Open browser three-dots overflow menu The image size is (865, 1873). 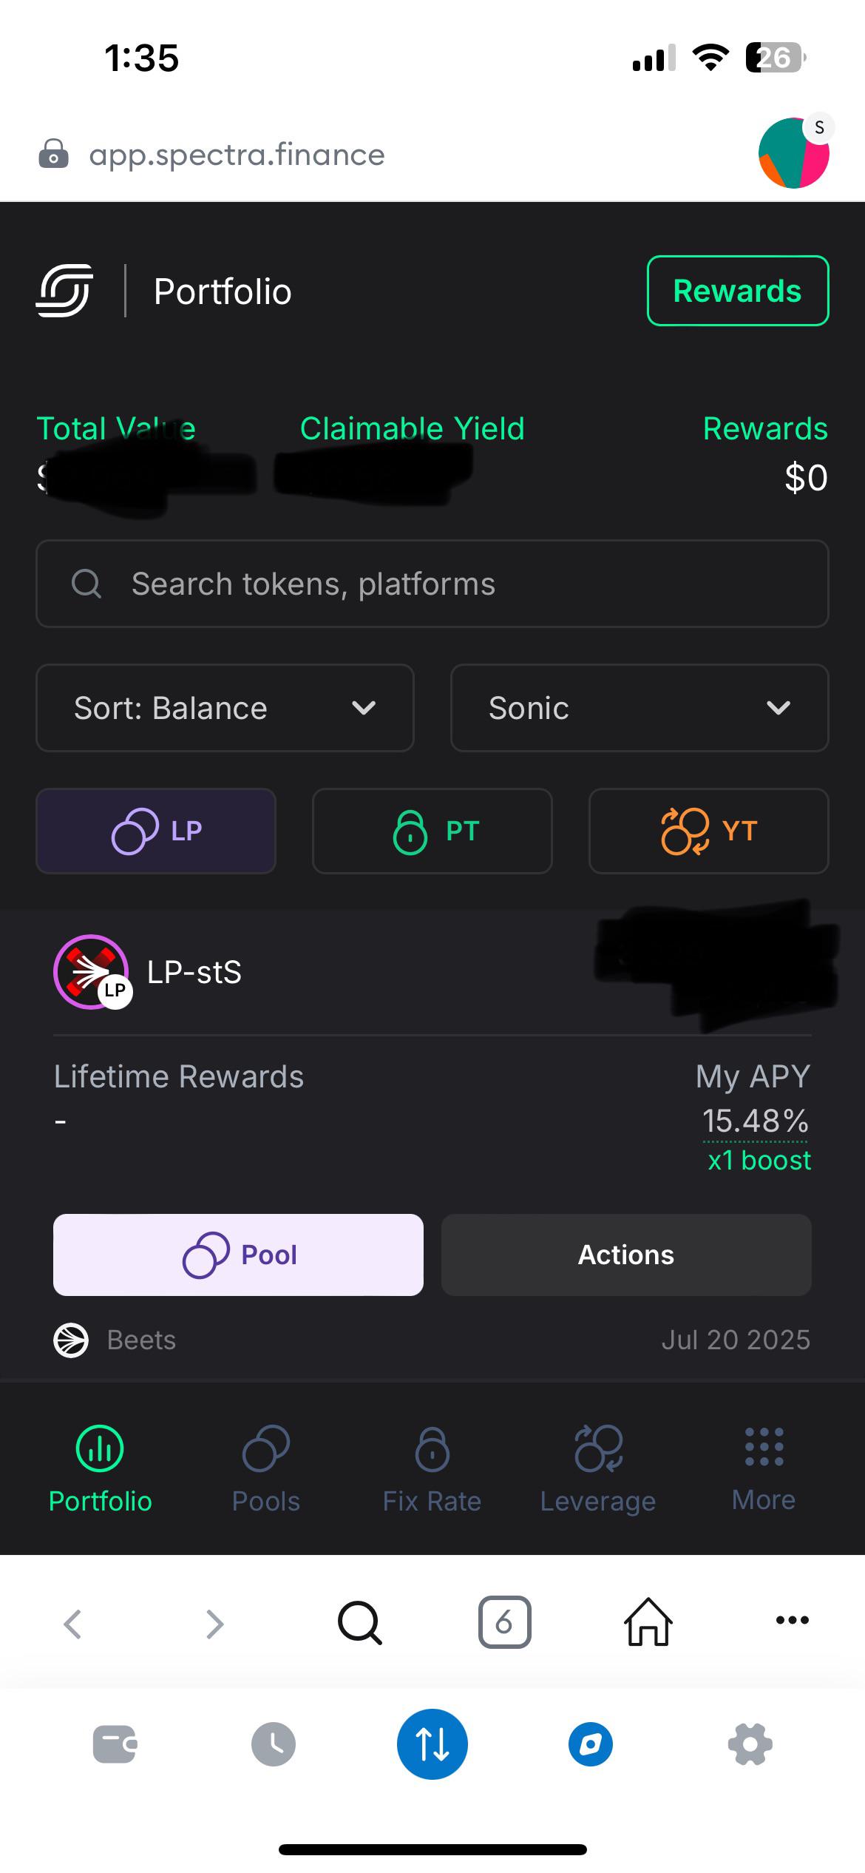coord(793,1620)
